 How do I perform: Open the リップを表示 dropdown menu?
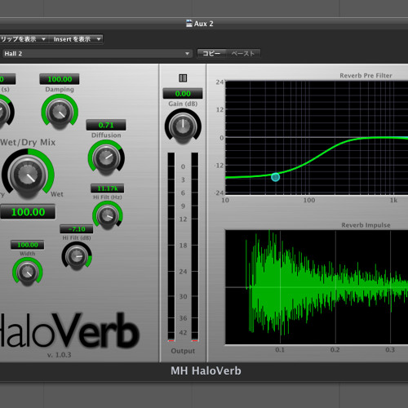tap(23, 39)
